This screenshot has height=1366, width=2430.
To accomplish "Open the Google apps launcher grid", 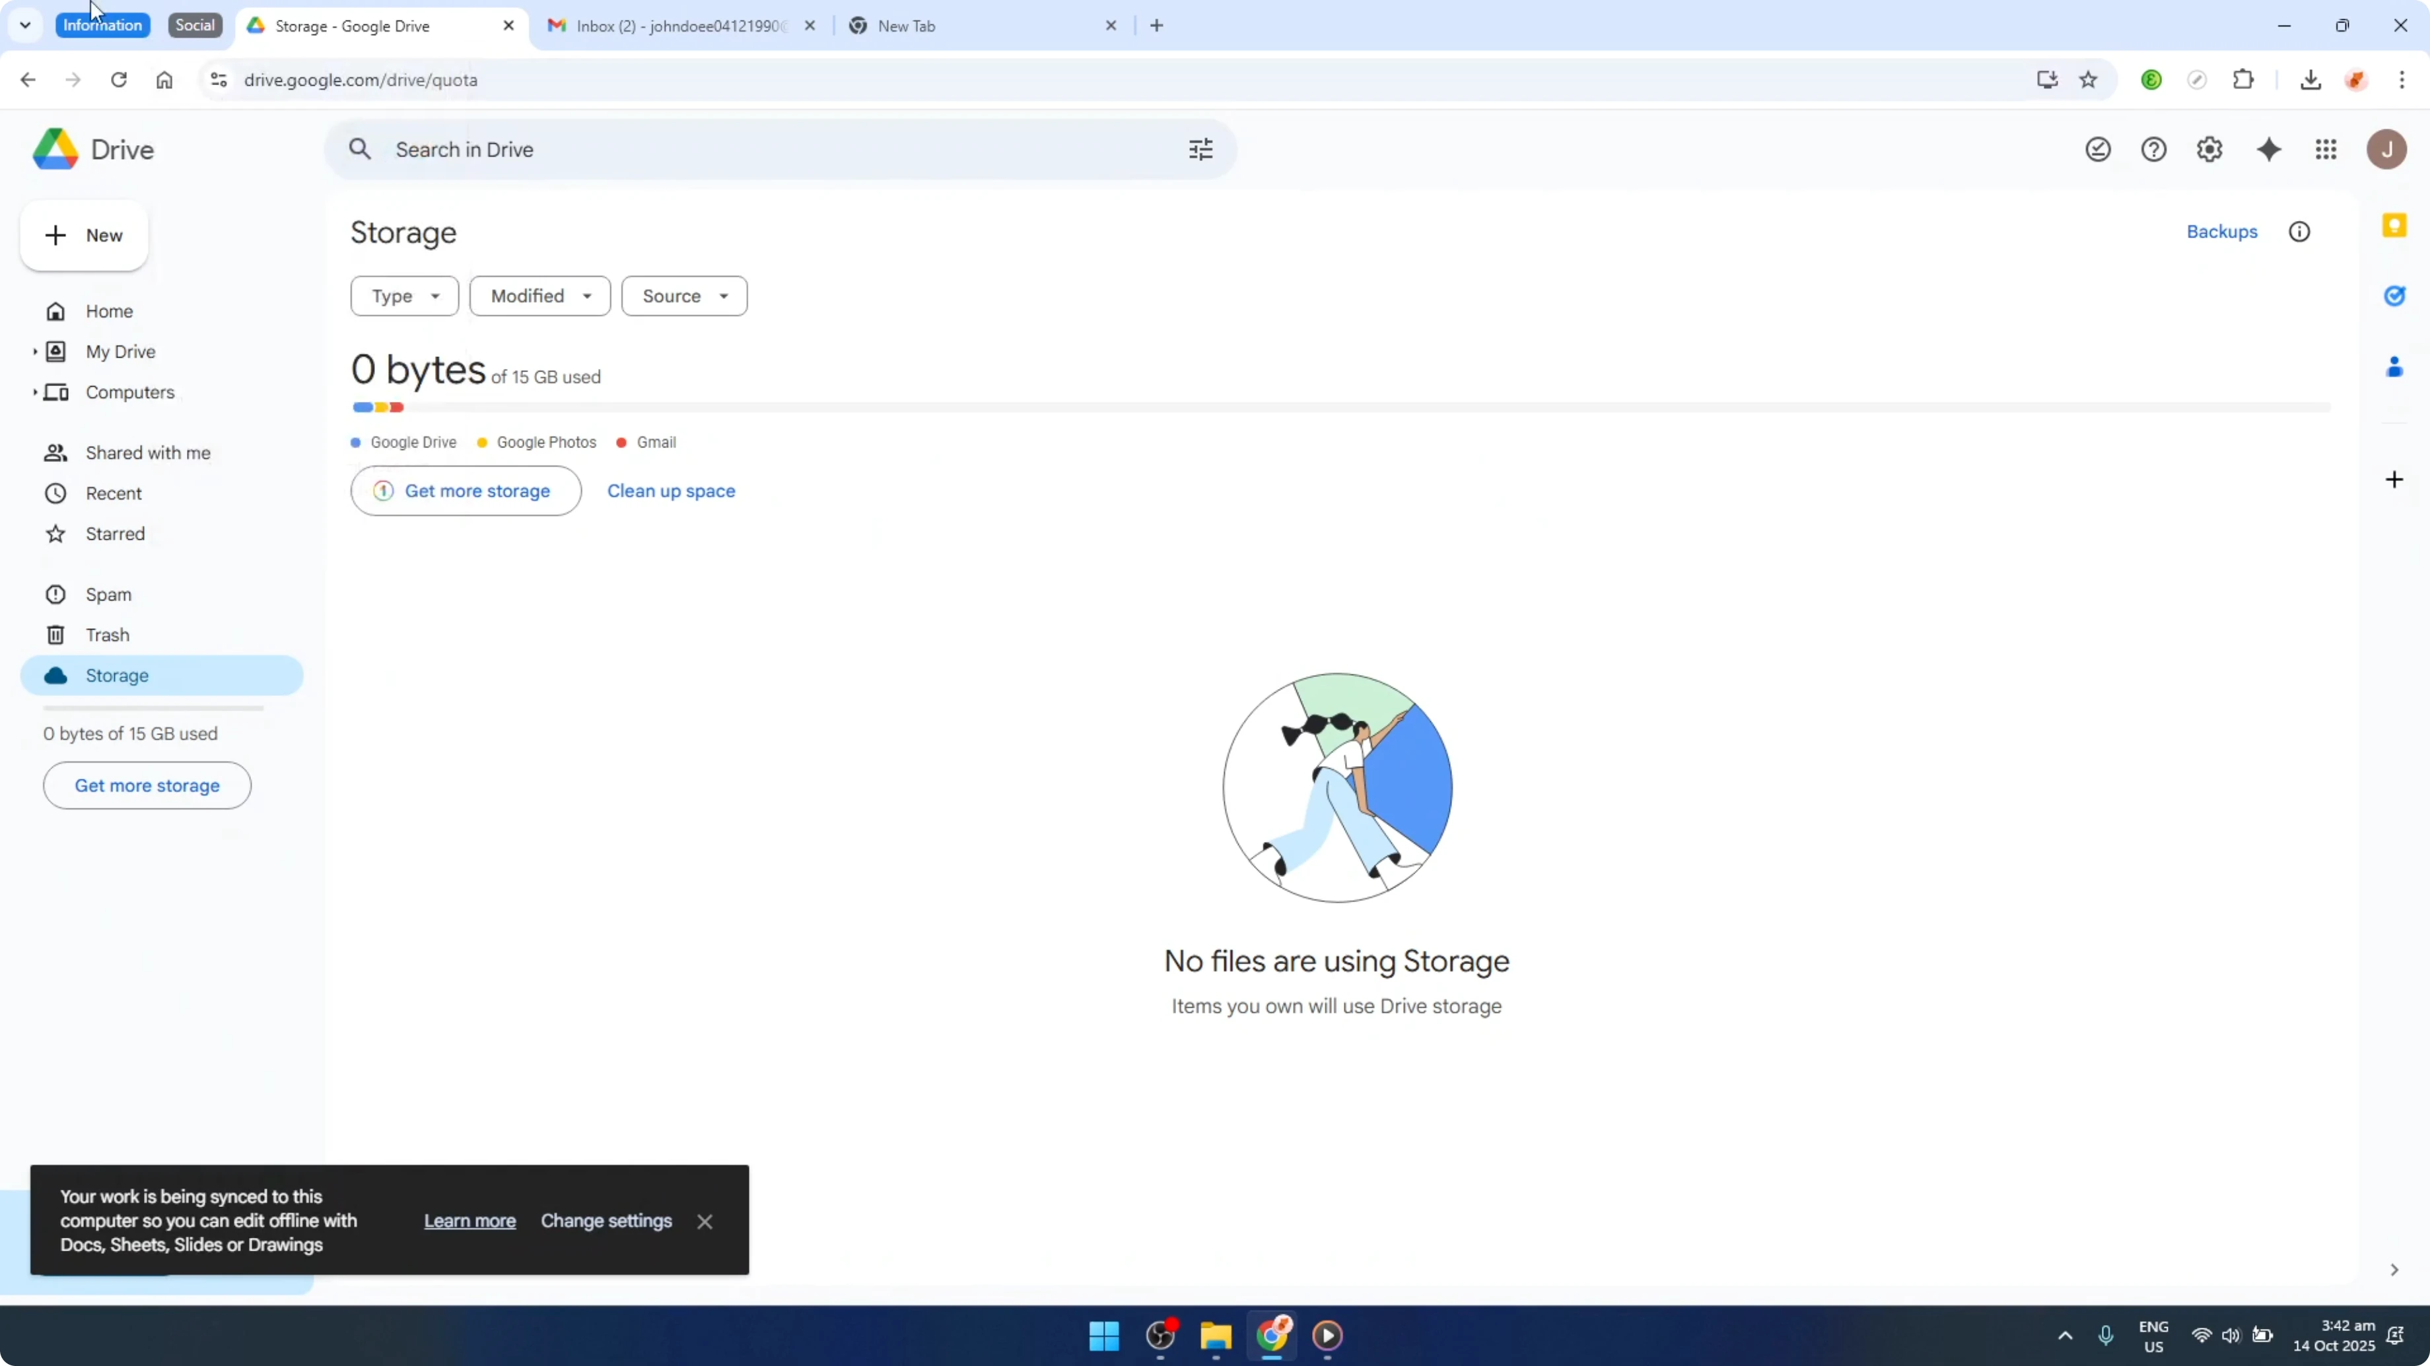I will (x=2325, y=149).
